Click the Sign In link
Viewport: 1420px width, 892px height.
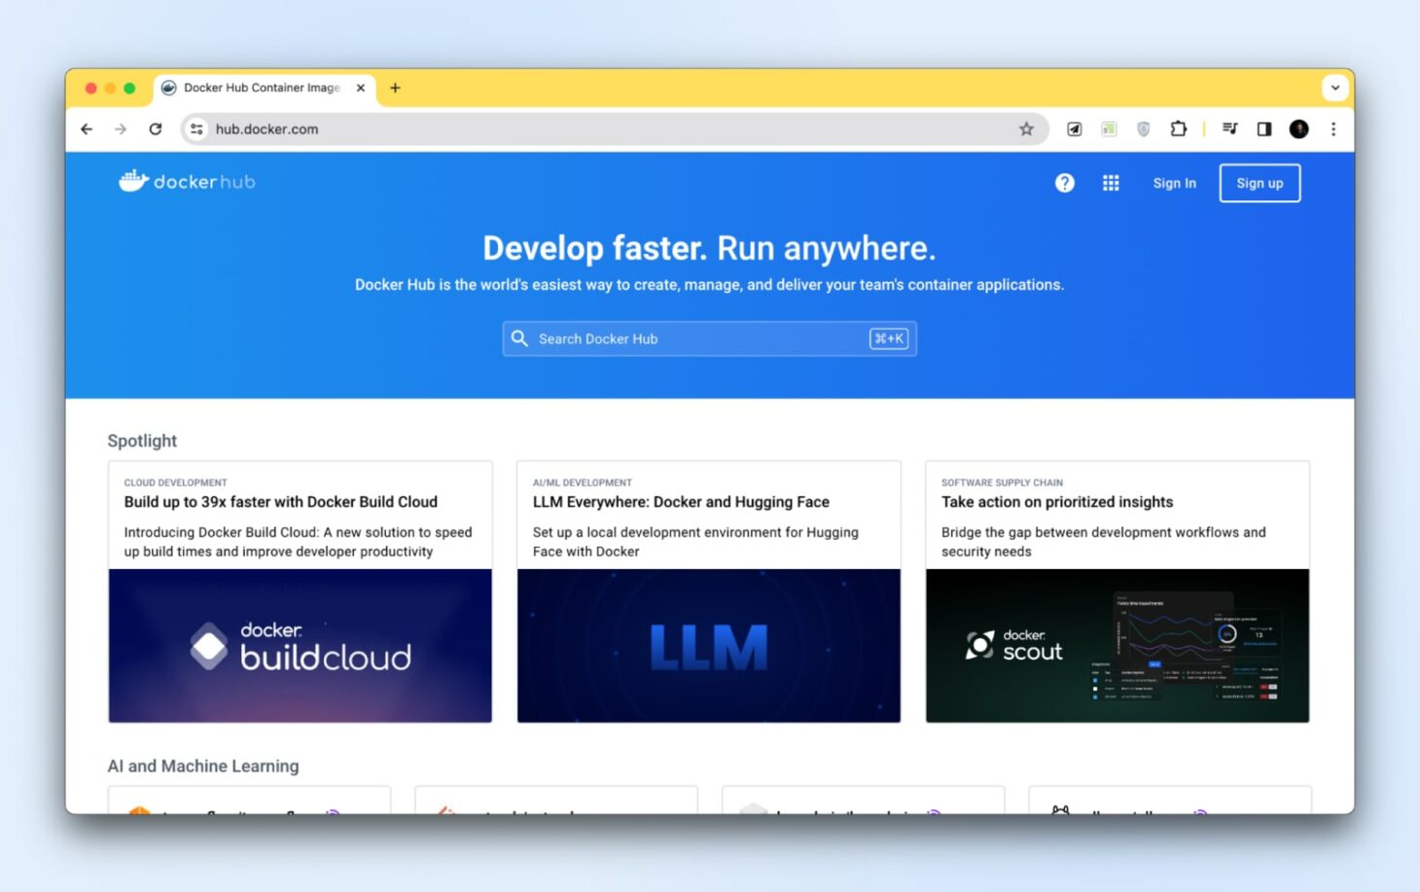click(x=1174, y=183)
